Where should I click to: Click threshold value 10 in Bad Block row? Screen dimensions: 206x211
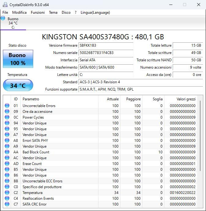pyautogui.click(x=160, y=152)
